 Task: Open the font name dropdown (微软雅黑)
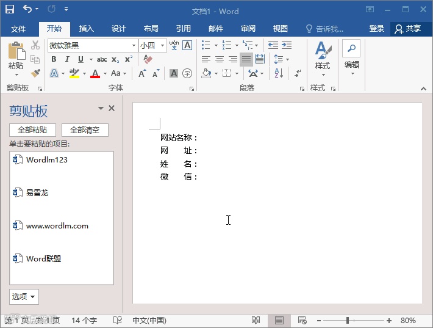(134, 45)
